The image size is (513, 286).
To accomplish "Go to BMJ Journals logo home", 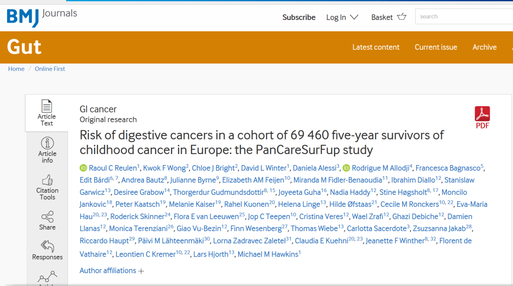I will click(42, 17).
